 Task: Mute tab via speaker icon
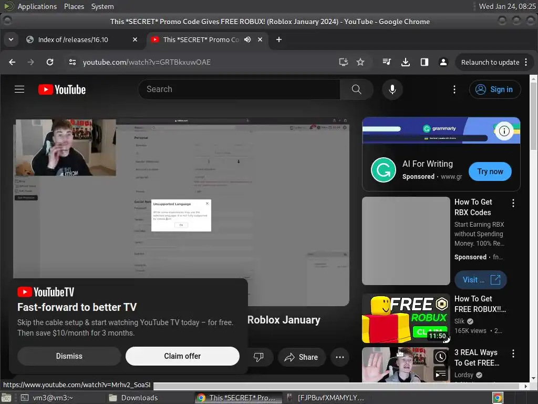(x=247, y=39)
